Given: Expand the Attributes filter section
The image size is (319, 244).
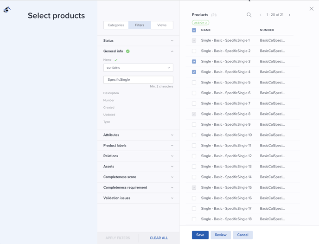Looking at the screenshot, I should tap(138, 135).
